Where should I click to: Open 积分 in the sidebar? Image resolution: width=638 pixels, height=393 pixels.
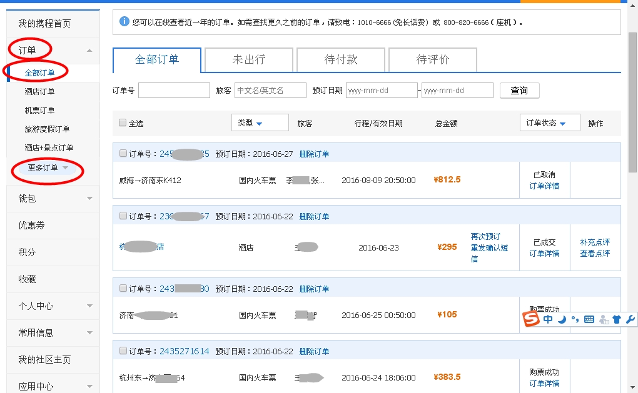click(27, 252)
